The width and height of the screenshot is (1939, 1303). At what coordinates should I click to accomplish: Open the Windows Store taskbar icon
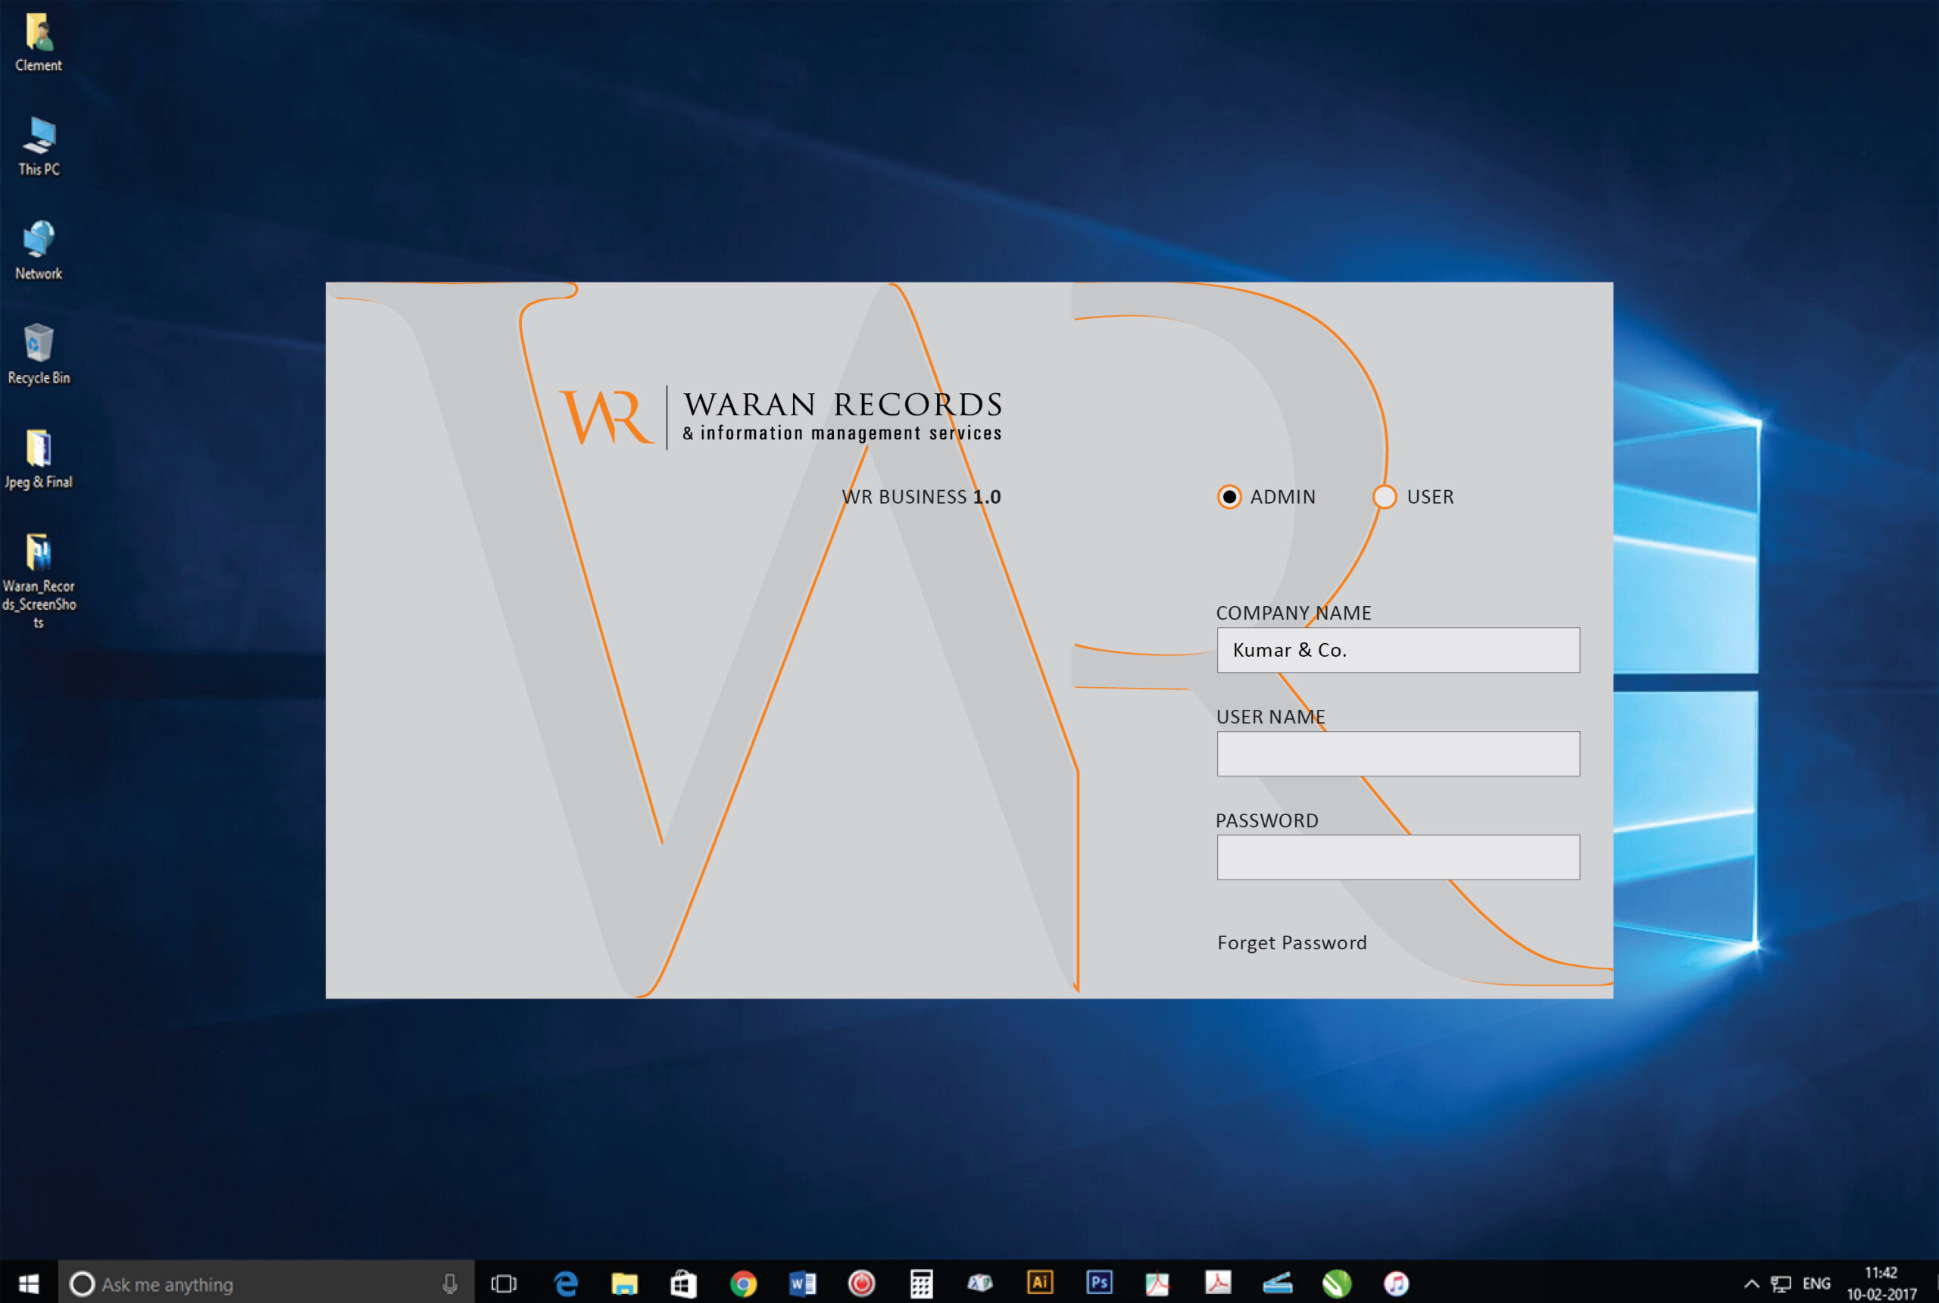(684, 1284)
